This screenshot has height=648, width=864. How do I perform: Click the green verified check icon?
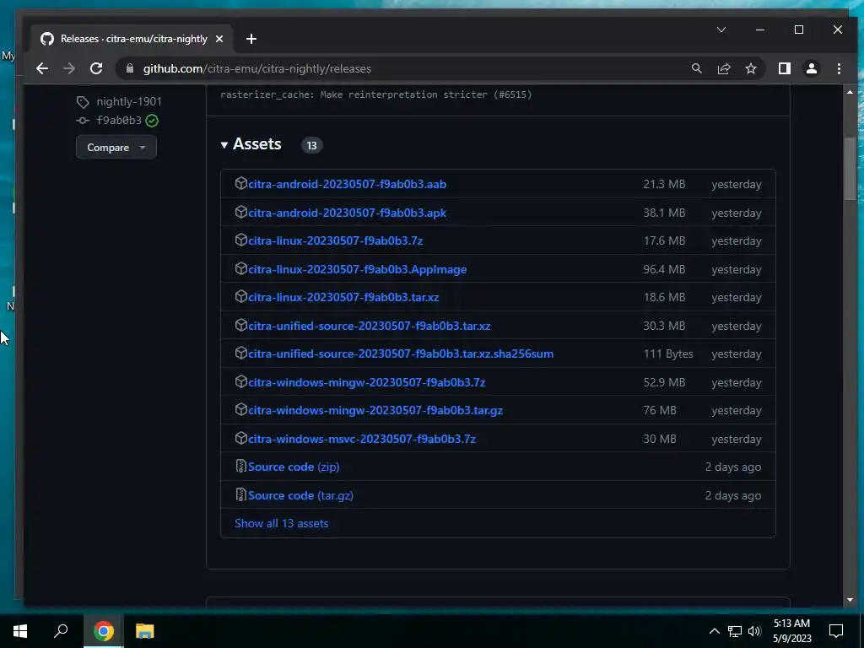pos(152,121)
